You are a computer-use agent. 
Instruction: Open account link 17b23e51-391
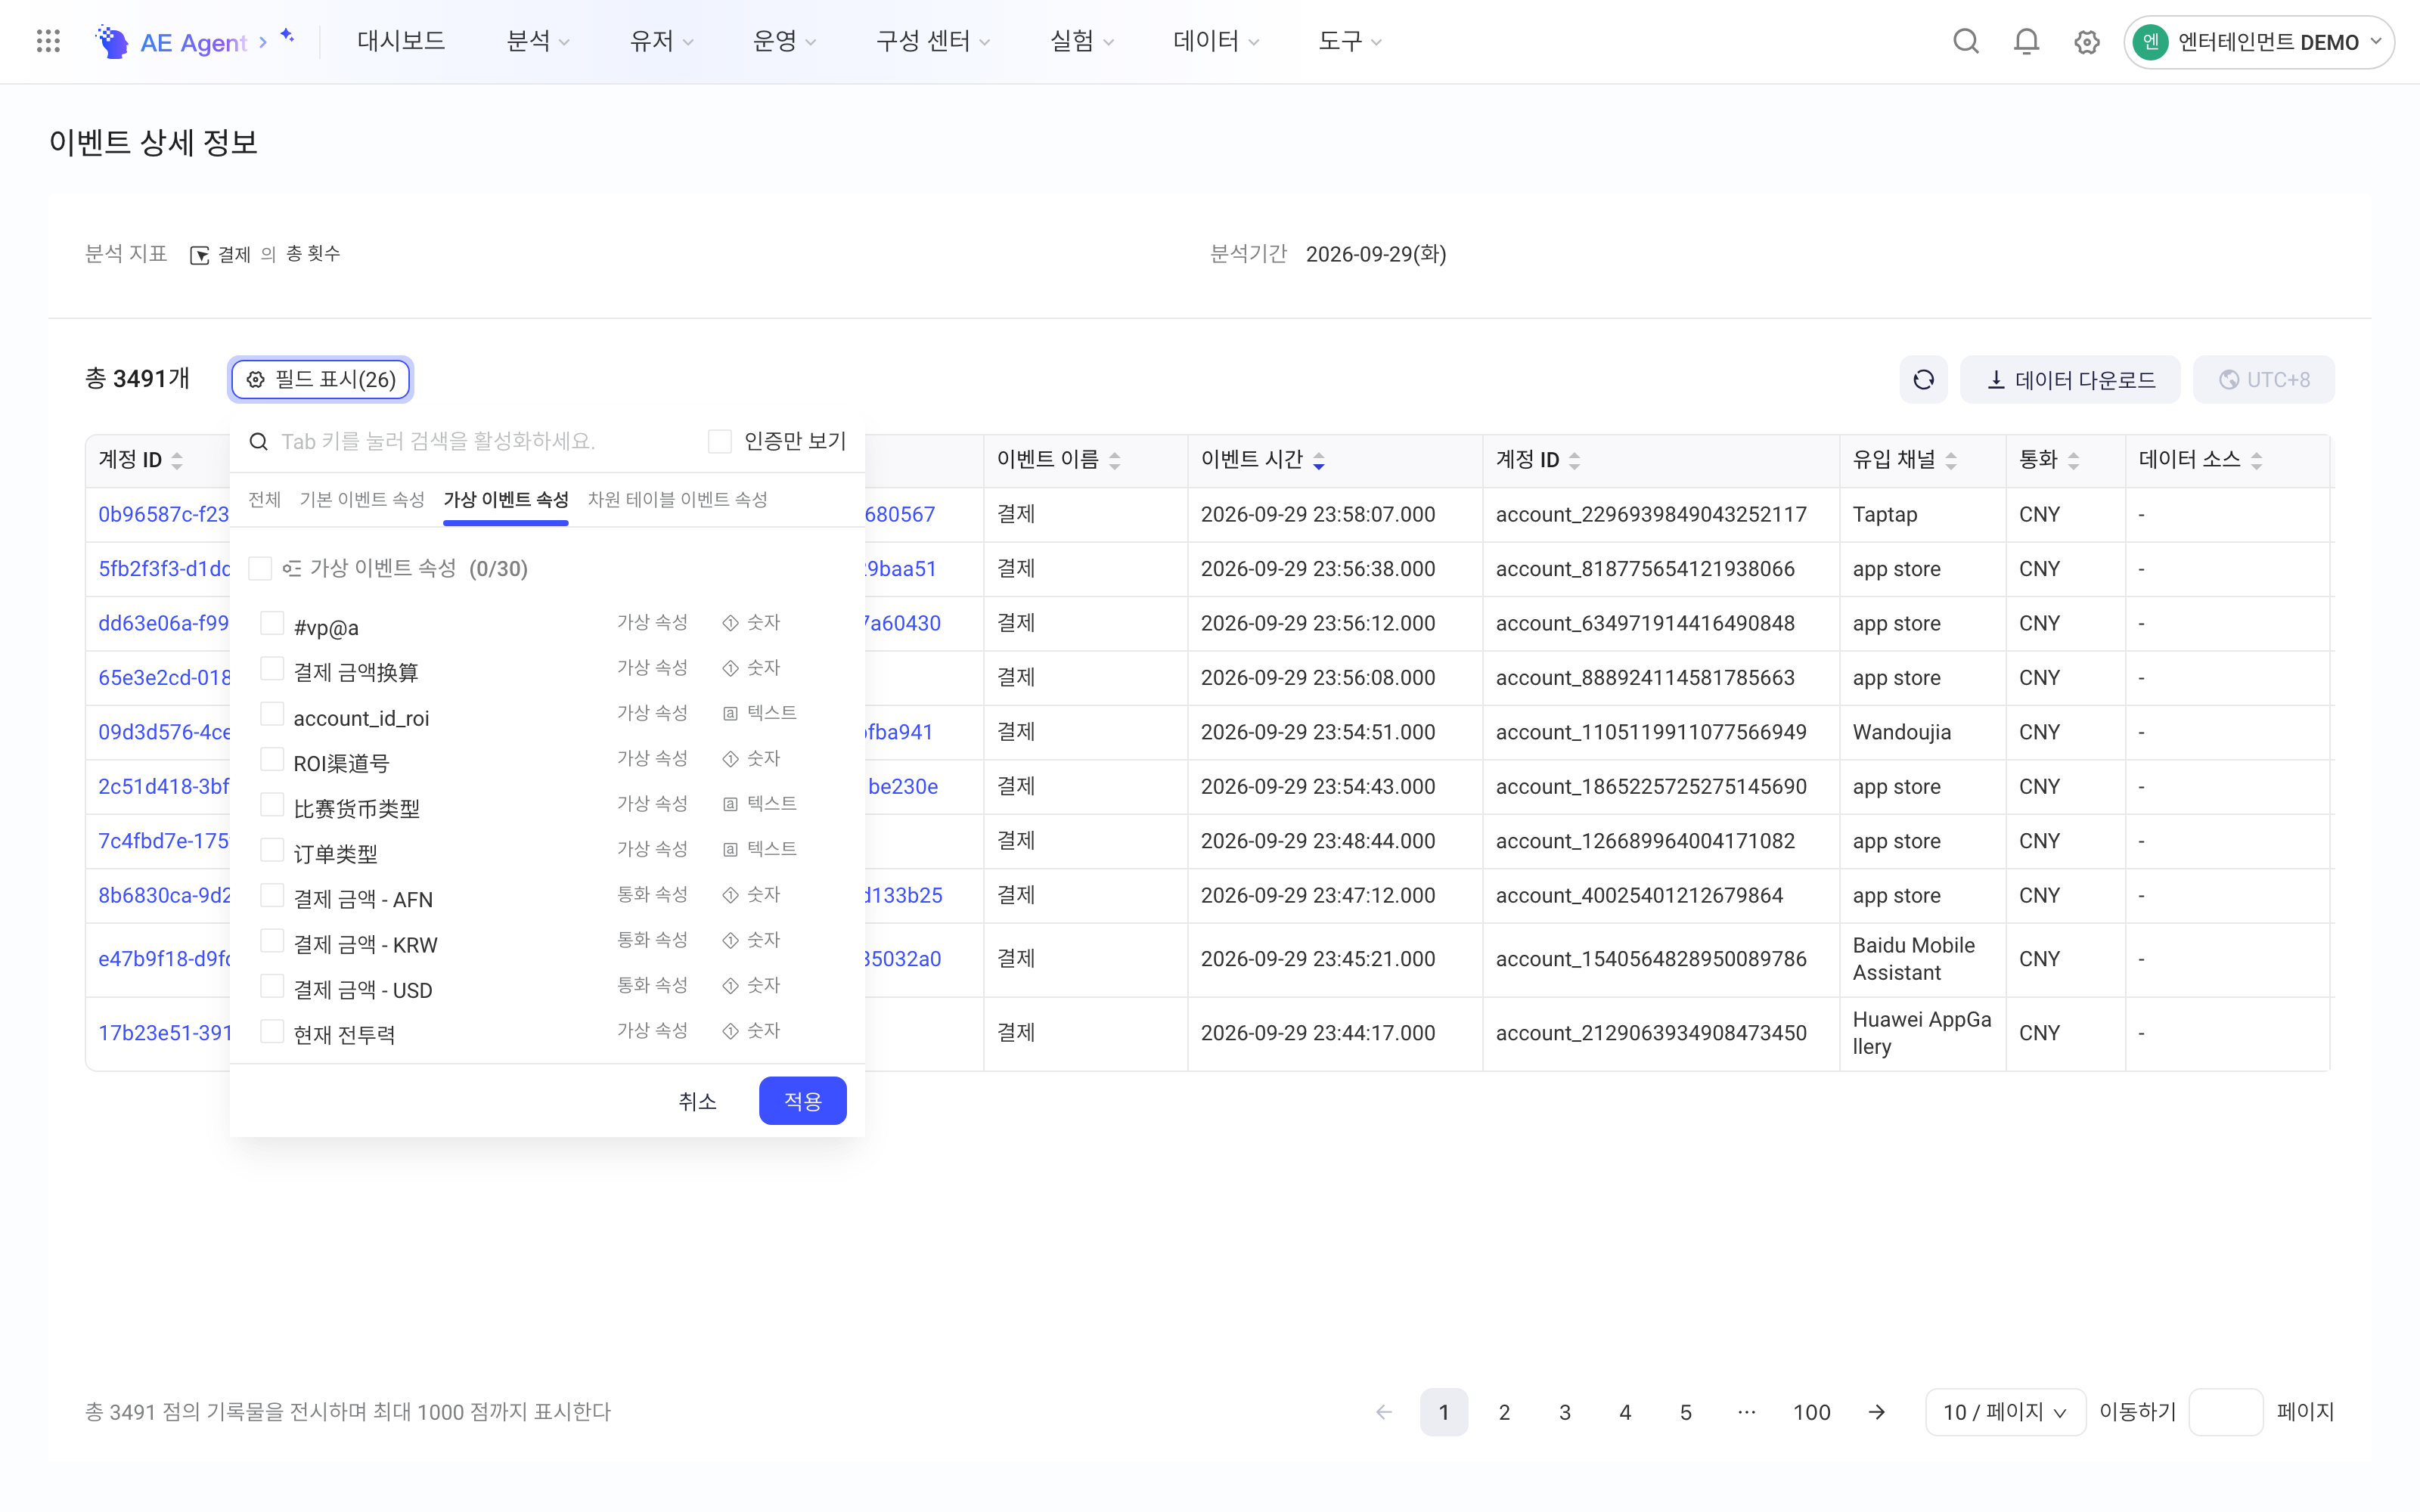tap(165, 1033)
